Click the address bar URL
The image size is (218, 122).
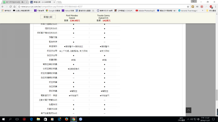(52, 7)
